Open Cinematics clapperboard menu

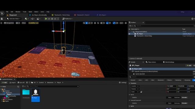38,19
